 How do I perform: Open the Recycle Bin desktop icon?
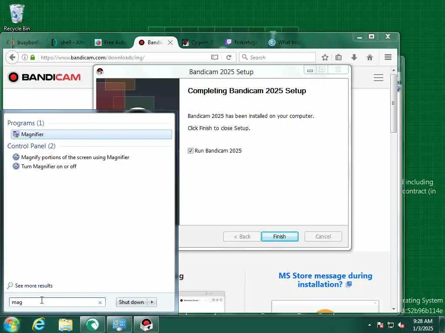click(x=17, y=17)
